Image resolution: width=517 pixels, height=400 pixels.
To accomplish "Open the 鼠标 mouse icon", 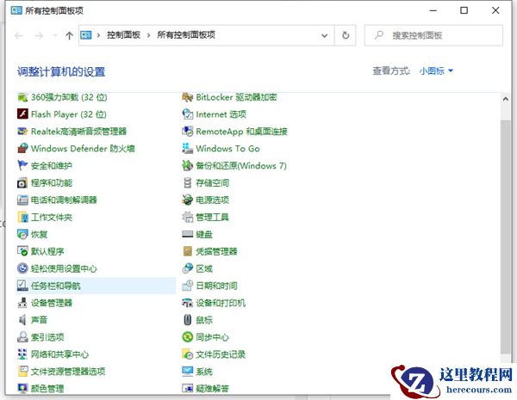I will coord(187,320).
